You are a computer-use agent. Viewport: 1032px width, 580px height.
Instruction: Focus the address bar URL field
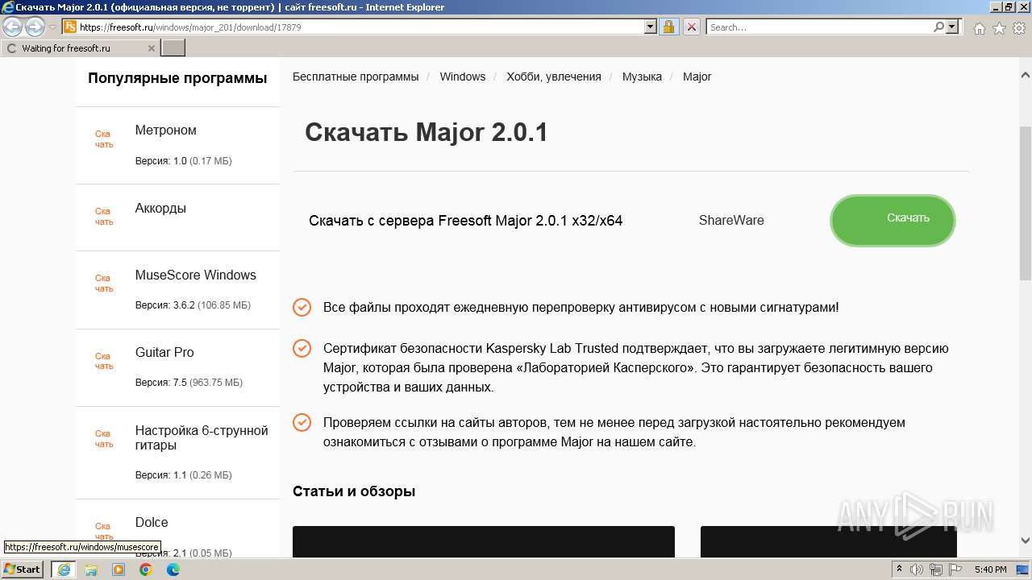pyautogui.click(x=361, y=27)
